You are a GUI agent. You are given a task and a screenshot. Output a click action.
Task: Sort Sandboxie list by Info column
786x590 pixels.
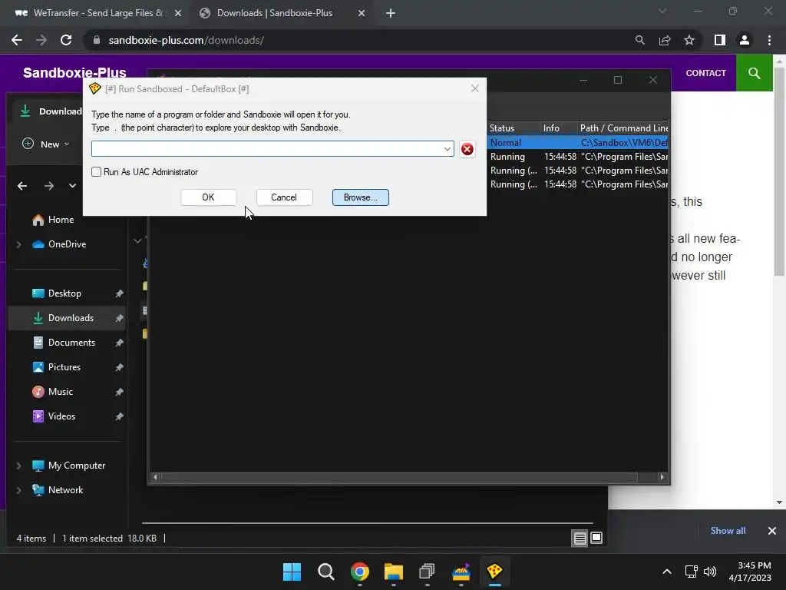pos(559,128)
